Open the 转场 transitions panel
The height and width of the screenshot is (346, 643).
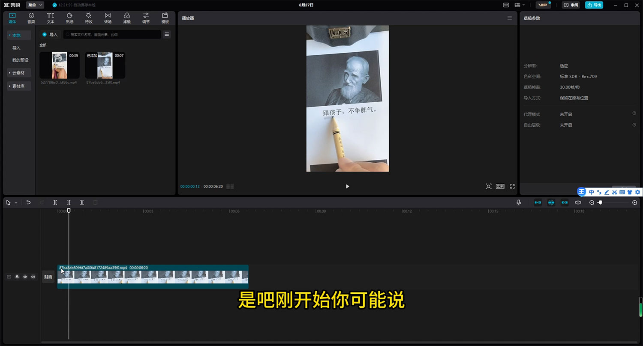108,18
